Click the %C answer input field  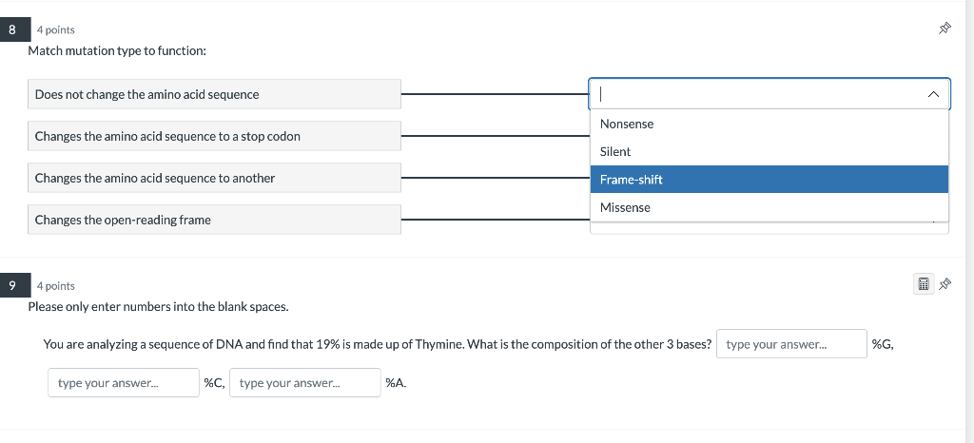click(124, 383)
